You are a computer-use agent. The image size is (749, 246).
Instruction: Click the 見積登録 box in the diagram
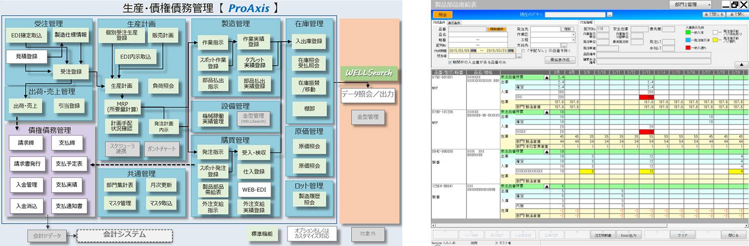click(26, 57)
